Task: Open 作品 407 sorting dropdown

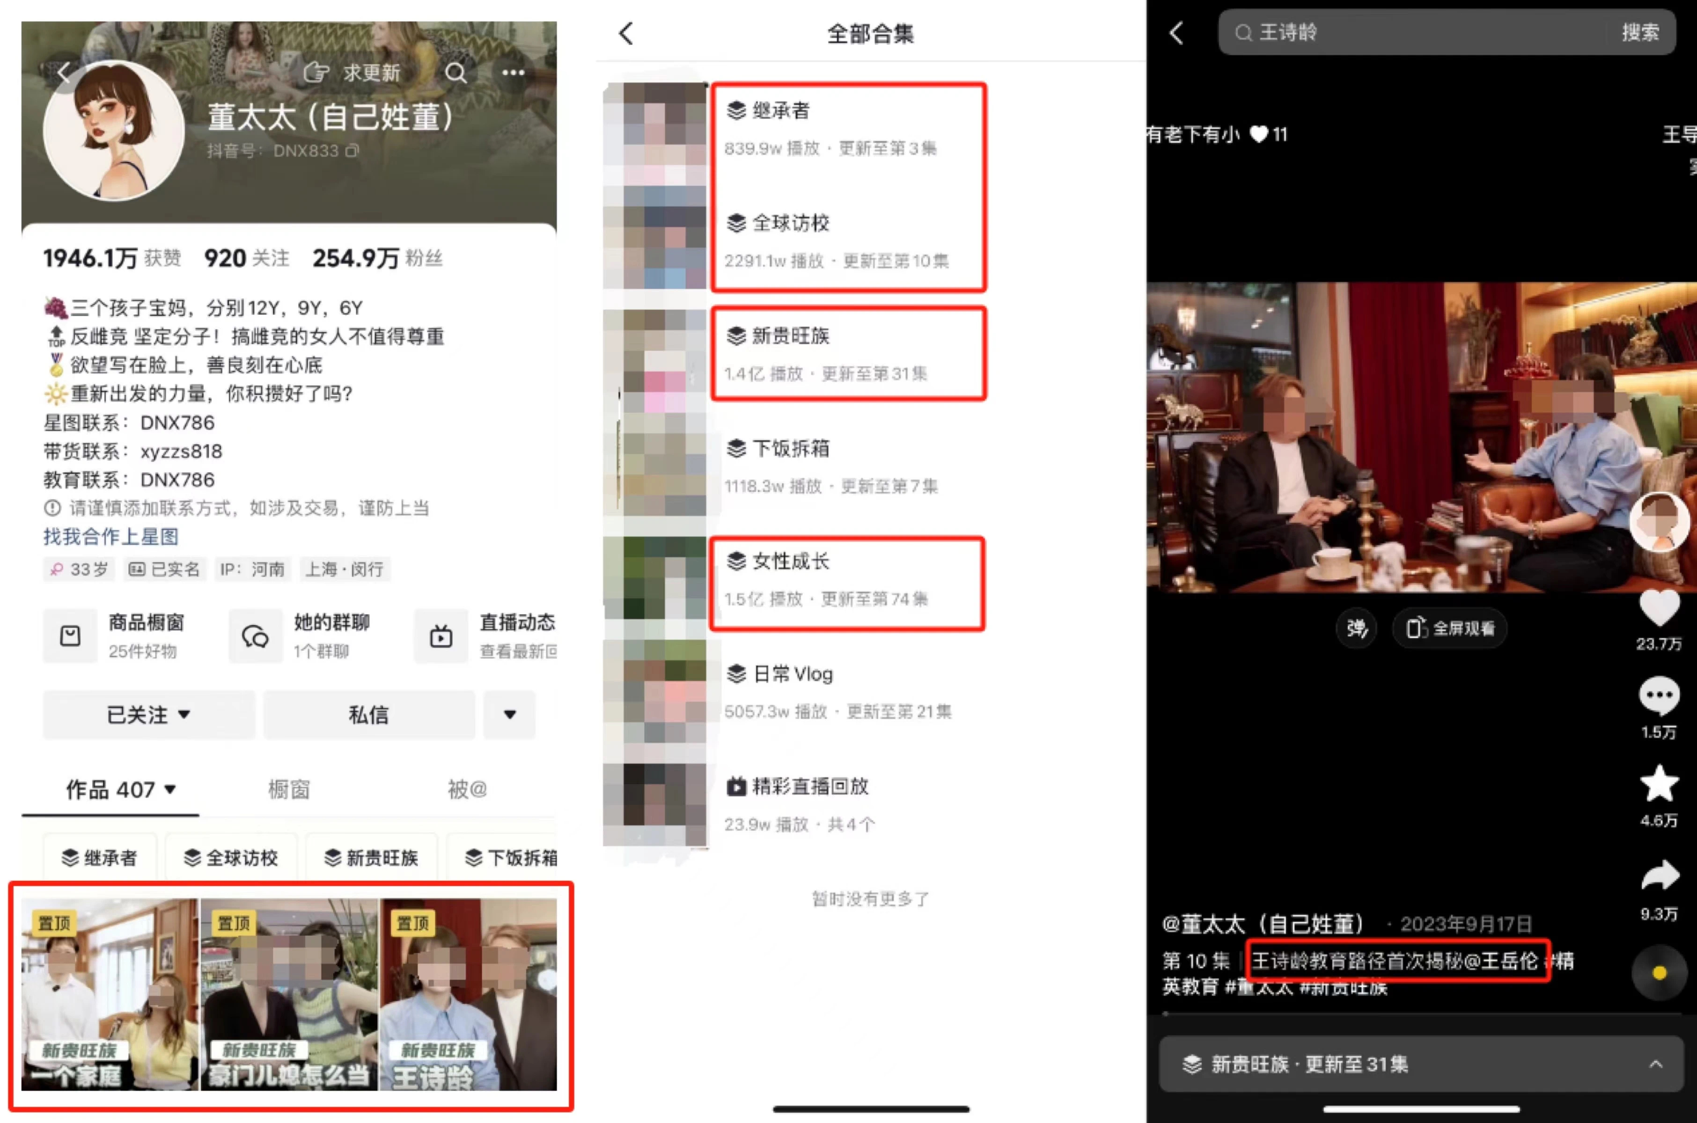Action: (121, 789)
